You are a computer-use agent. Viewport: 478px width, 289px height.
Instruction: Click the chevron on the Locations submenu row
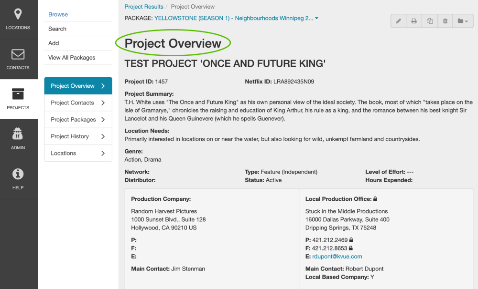click(103, 153)
